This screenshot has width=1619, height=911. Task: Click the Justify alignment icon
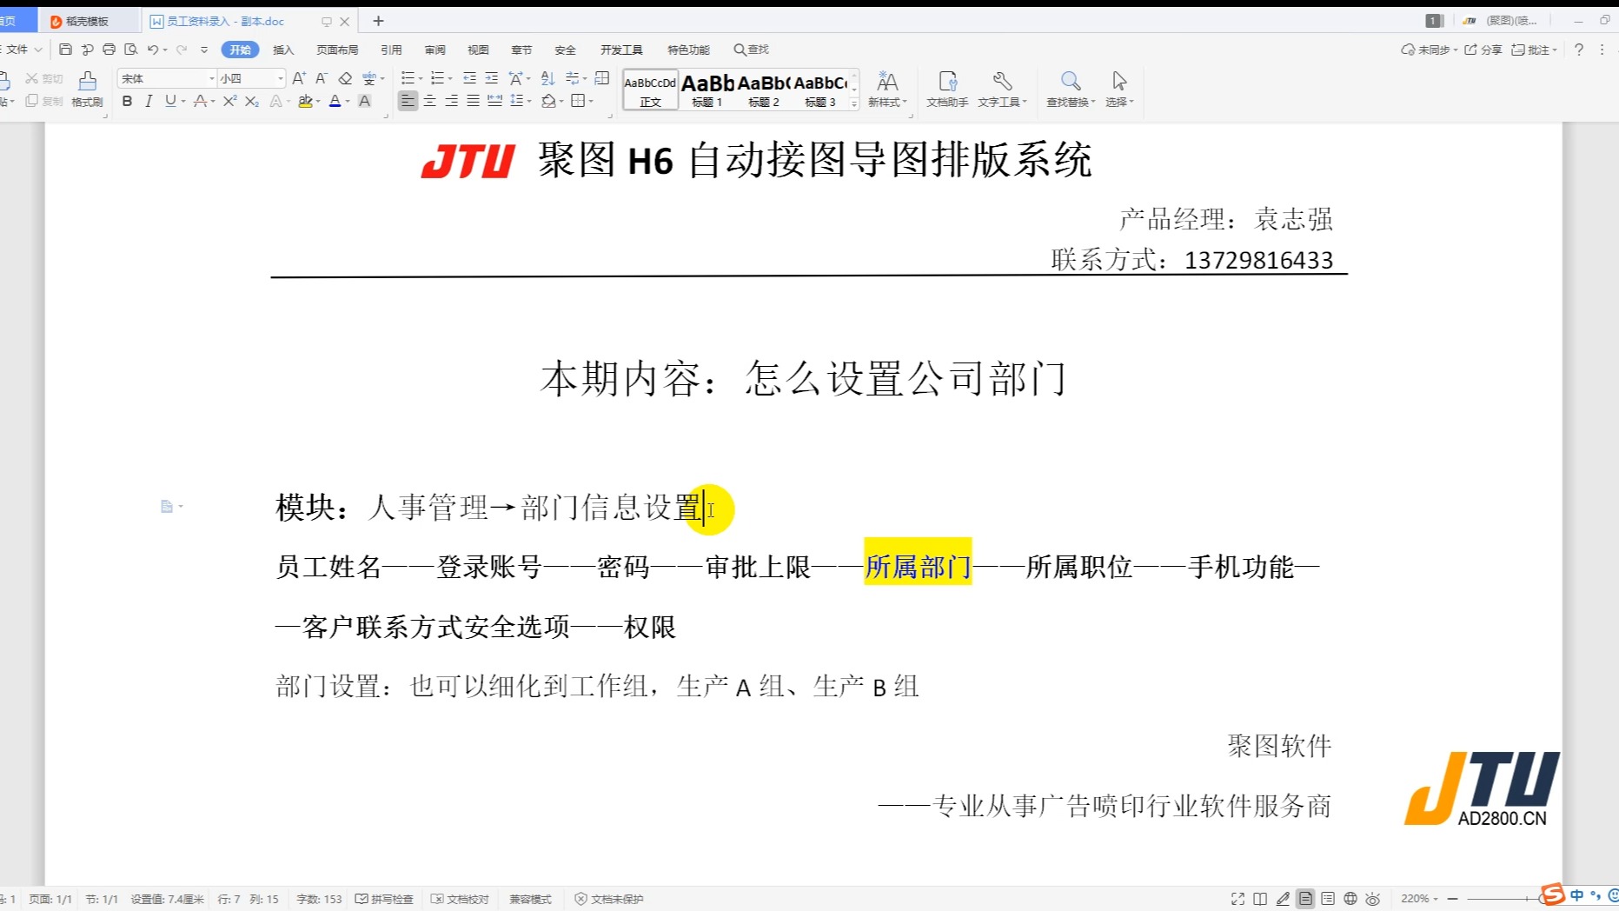click(473, 101)
